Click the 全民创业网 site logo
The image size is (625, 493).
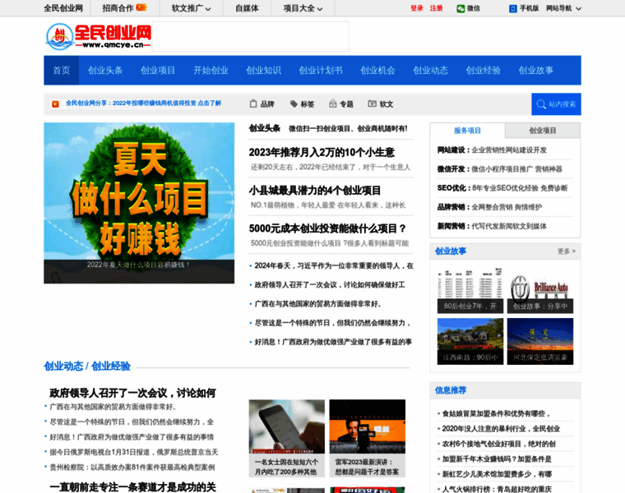click(99, 36)
